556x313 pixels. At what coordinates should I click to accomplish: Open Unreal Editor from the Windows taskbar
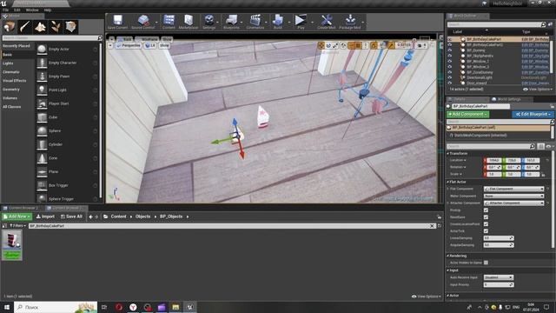click(189, 307)
